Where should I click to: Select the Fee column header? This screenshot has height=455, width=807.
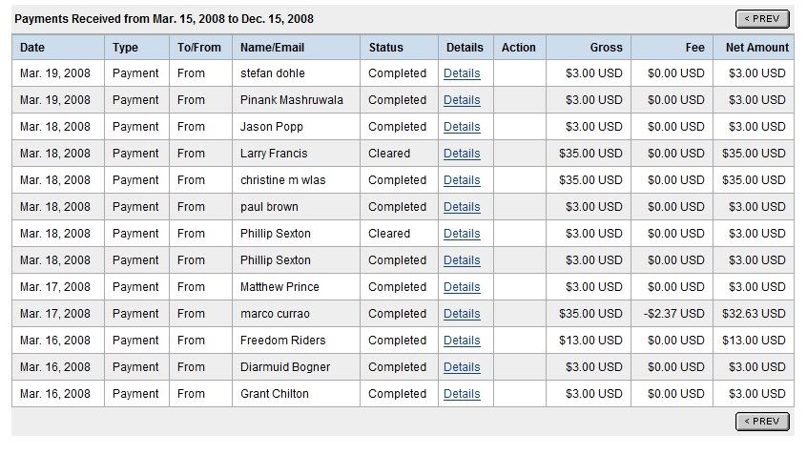point(694,48)
